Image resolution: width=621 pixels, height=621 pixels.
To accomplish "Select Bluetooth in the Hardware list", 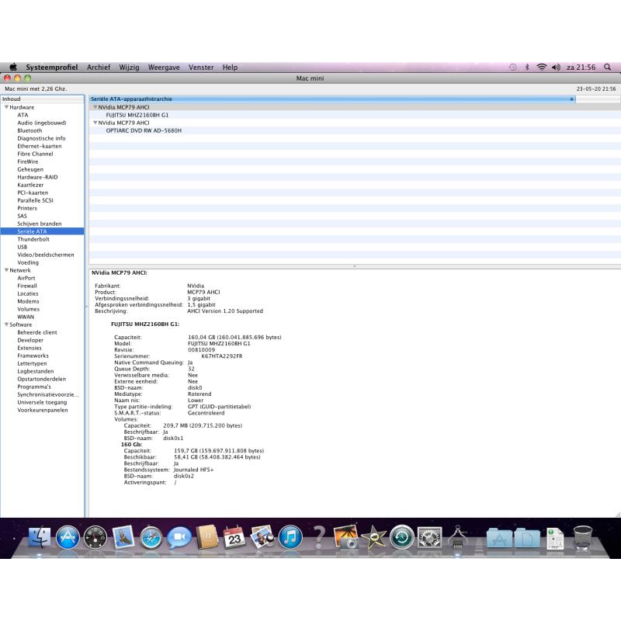I will click(x=29, y=130).
